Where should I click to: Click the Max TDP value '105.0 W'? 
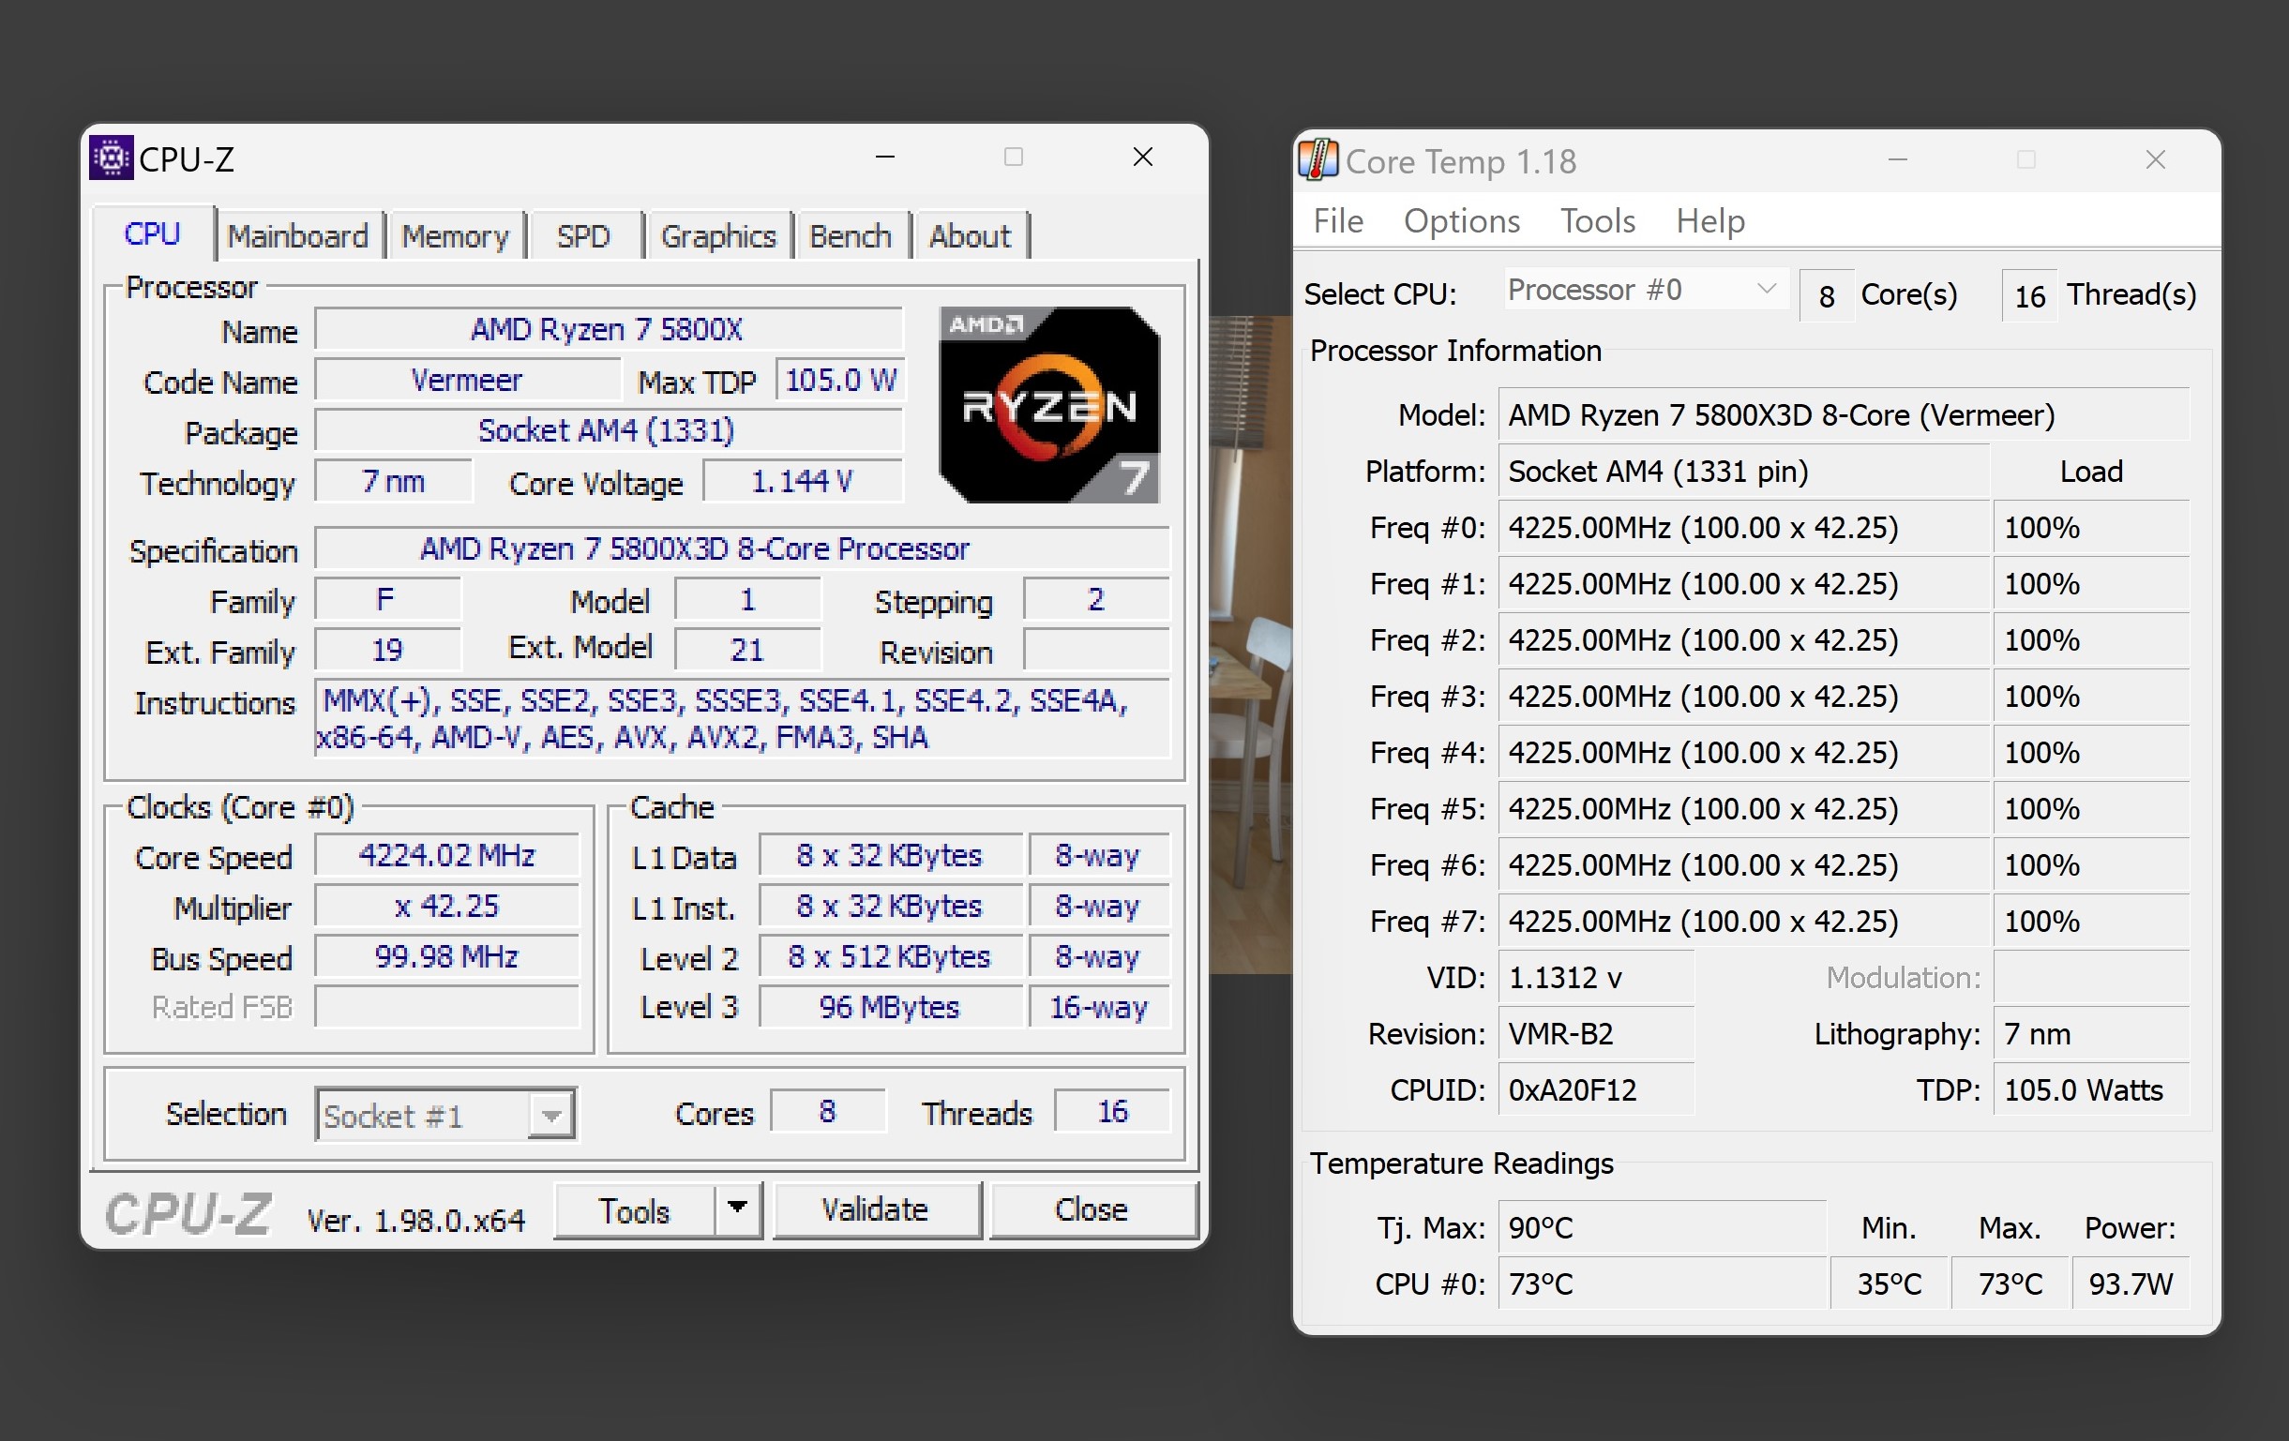click(x=840, y=381)
